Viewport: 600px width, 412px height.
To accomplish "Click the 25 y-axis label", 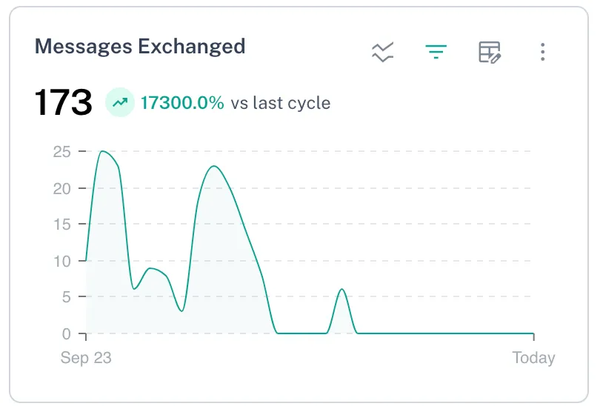I will (x=61, y=152).
